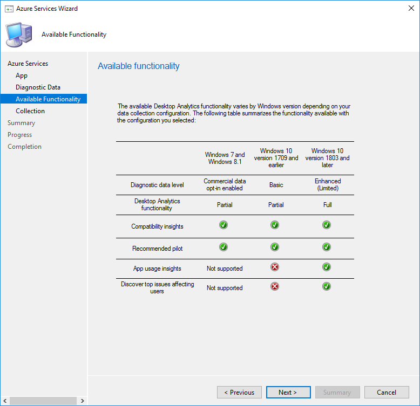Click the 'Compatibility insights' row label
Screen dimensions: 420x406
tap(157, 226)
